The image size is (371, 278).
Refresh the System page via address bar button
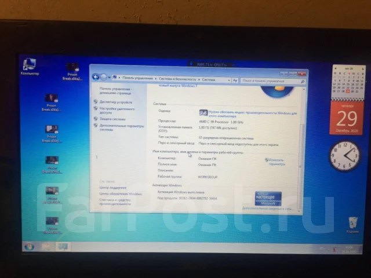pos(235,81)
